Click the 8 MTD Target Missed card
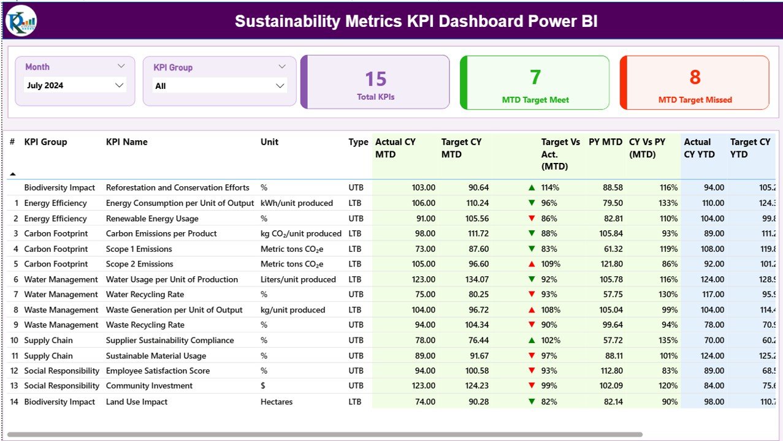The height and width of the screenshot is (441, 783). tap(694, 83)
